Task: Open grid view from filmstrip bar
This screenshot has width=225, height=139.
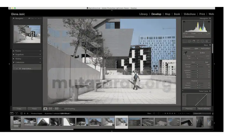Action: coord(21,113)
